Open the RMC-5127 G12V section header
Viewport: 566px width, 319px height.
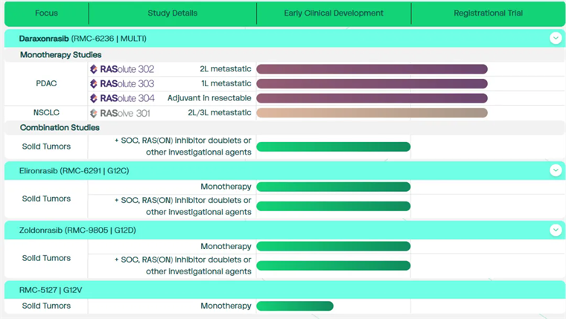point(51,289)
